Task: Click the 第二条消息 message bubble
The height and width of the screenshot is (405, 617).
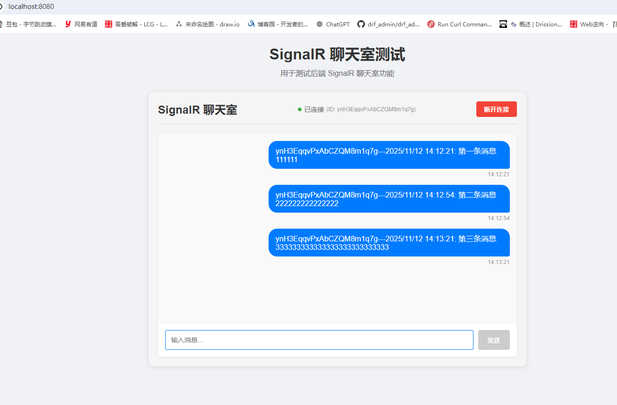Action: pyautogui.click(x=389, y=198)
